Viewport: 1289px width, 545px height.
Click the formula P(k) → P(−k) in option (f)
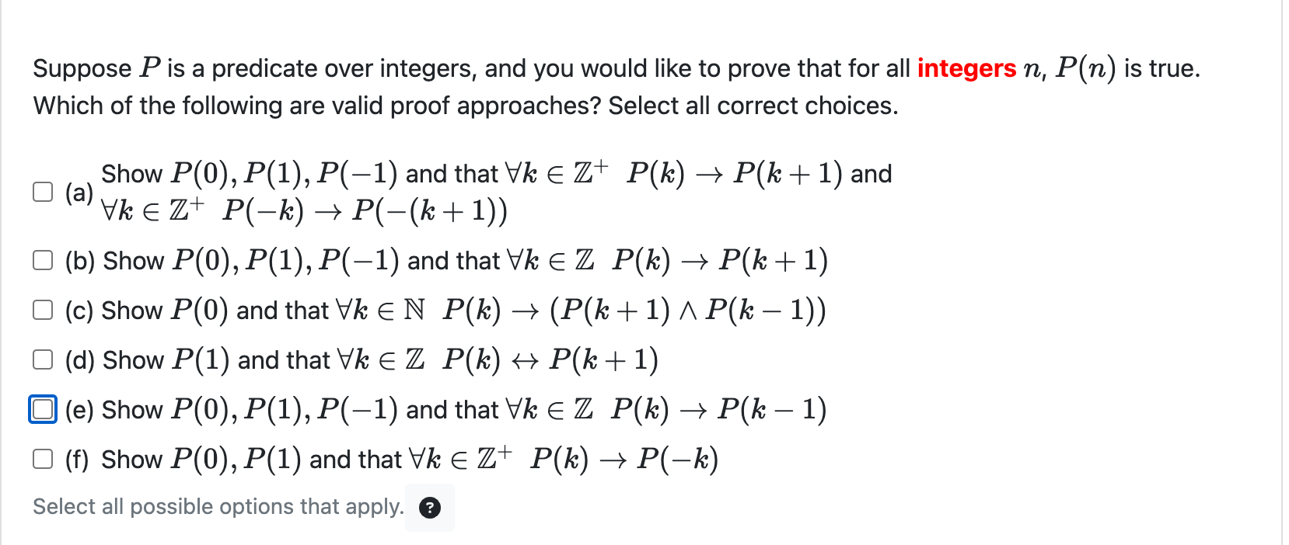(x=622, y=459)
